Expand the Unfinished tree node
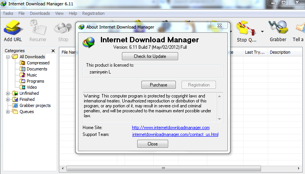305x174 pixels. click(8, 93)
